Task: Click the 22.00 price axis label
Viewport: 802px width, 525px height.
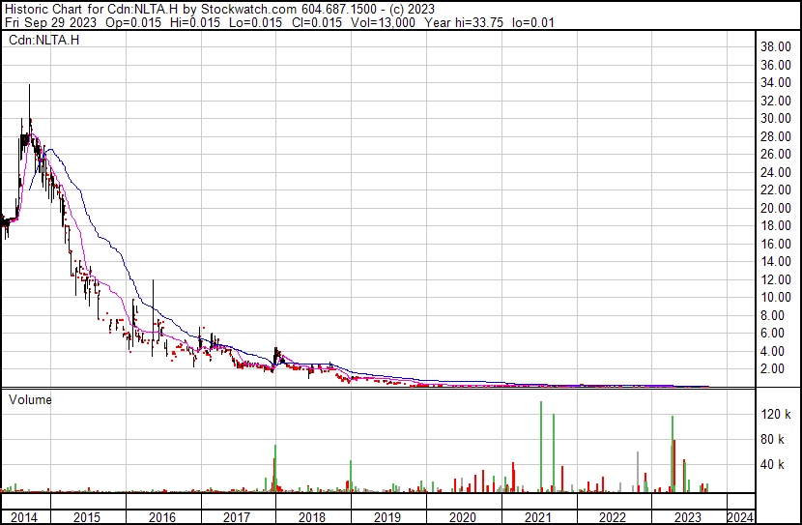Action: 776,190
